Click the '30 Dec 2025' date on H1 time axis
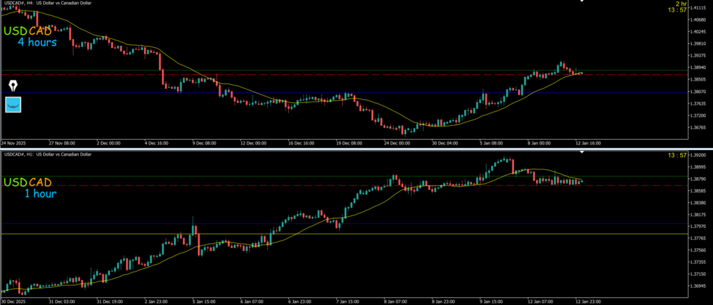This screenshot has width=713, height=305. [15, 302]
